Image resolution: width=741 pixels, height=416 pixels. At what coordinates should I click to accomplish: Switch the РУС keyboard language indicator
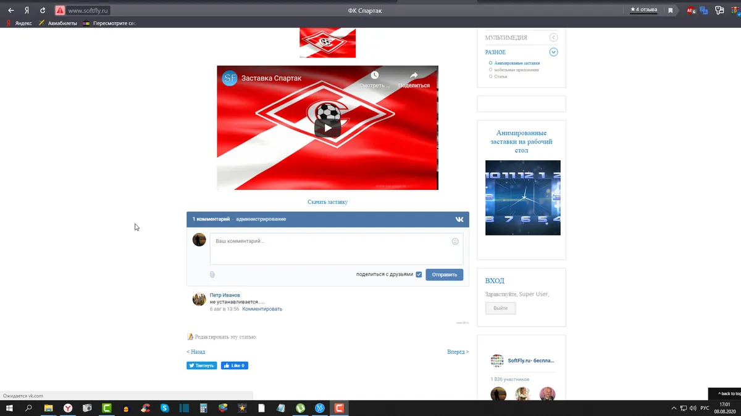pyautogui.click(x=704, y=408)
